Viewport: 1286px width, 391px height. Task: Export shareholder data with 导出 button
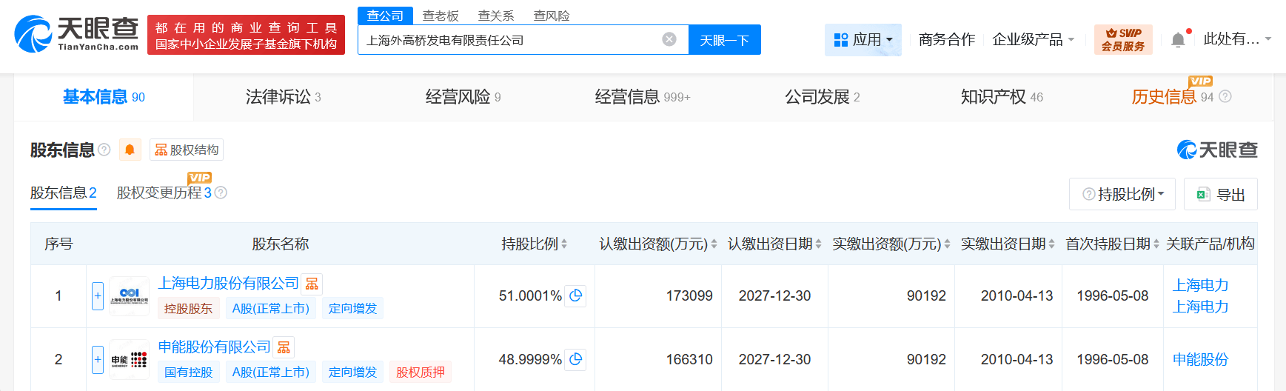1220,194
